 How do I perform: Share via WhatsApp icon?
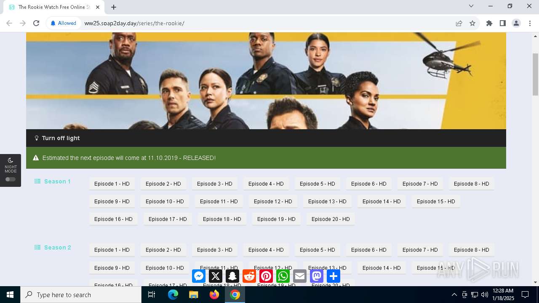283,276
